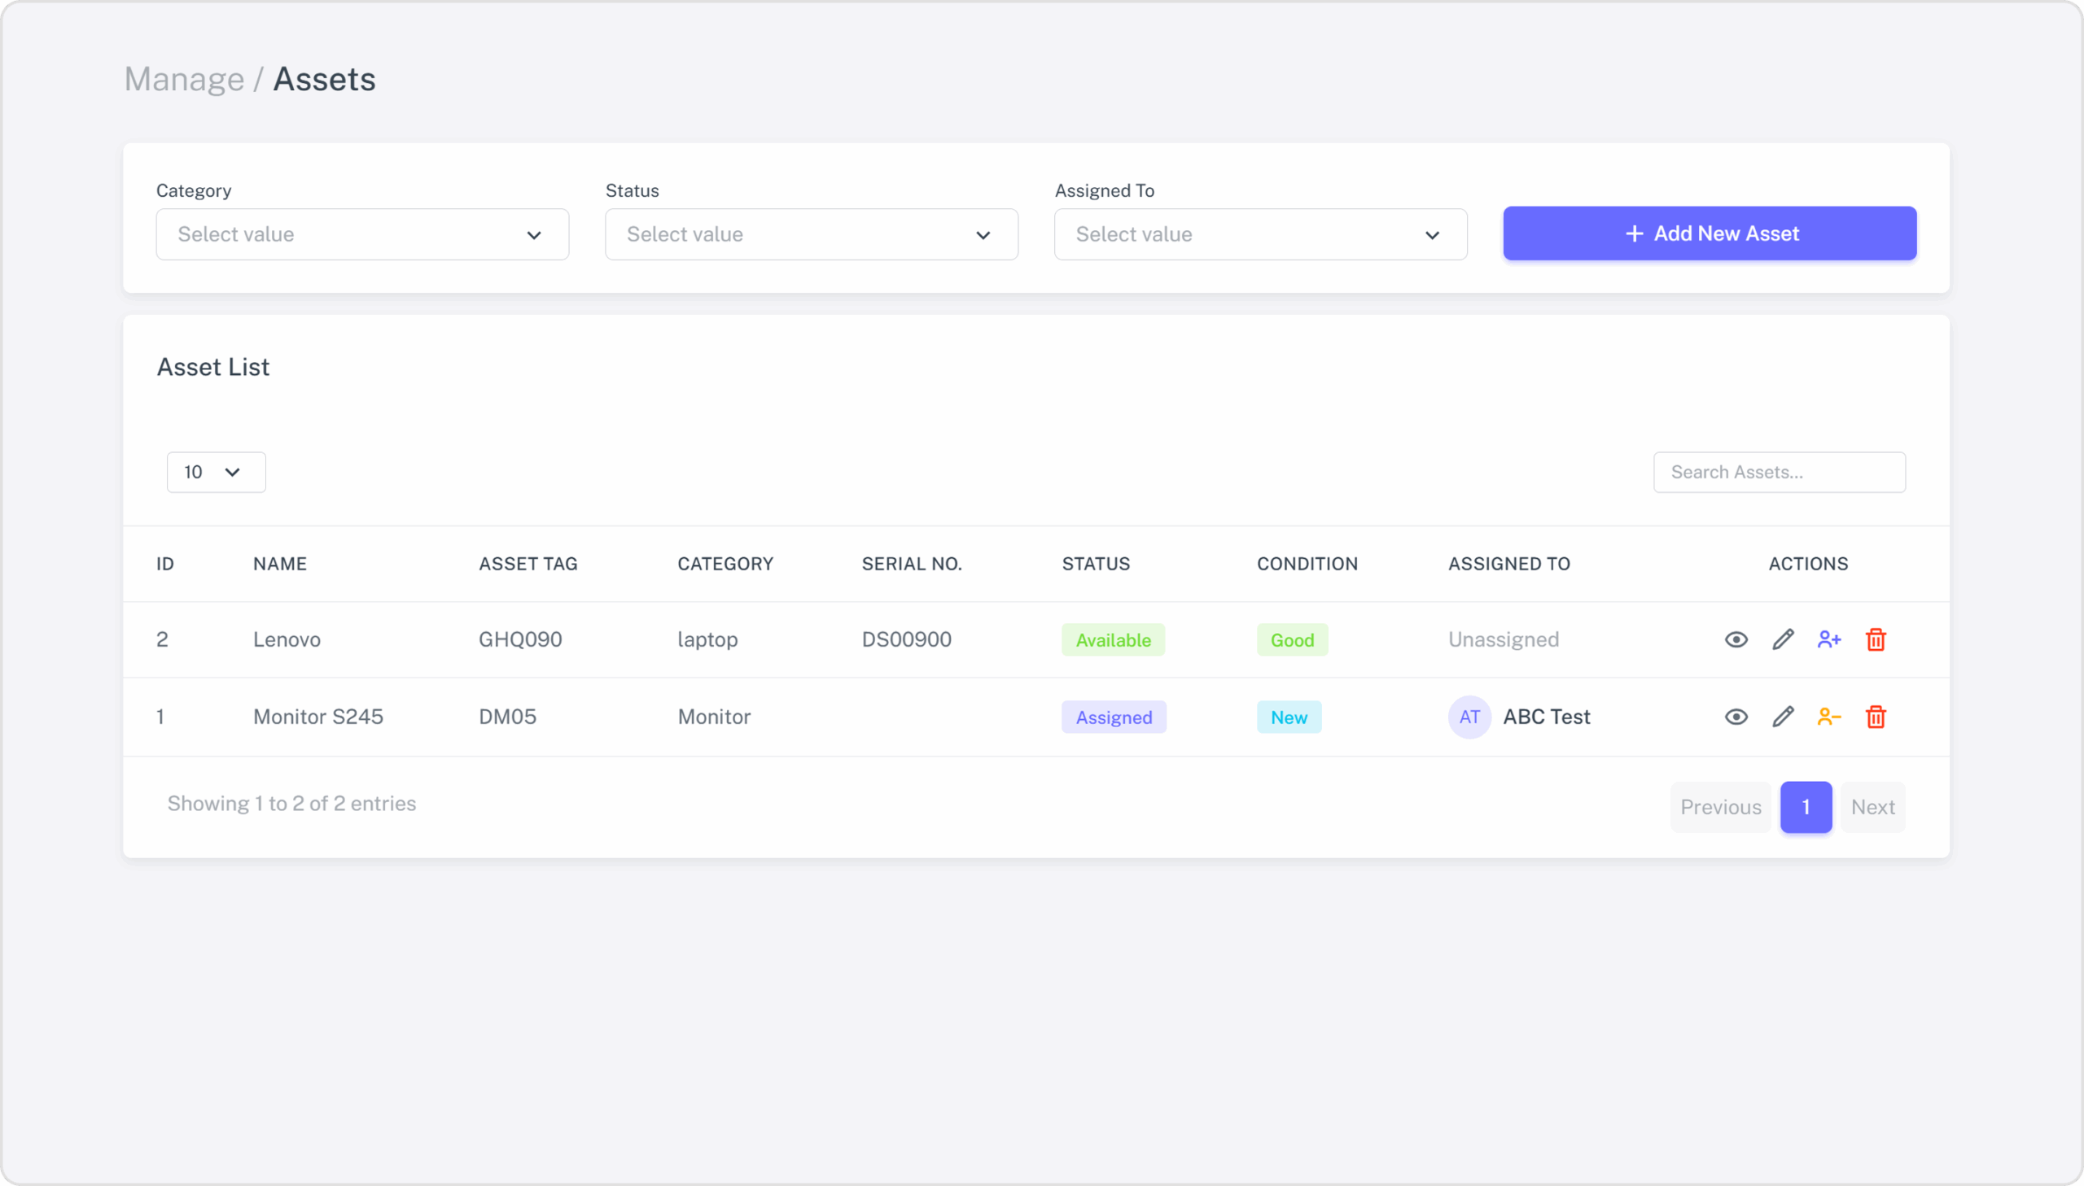This screenshot has width=2084, height=1186.
Task: Click the Unassigned text for Lenovo
Action: tap(1504, 640)
